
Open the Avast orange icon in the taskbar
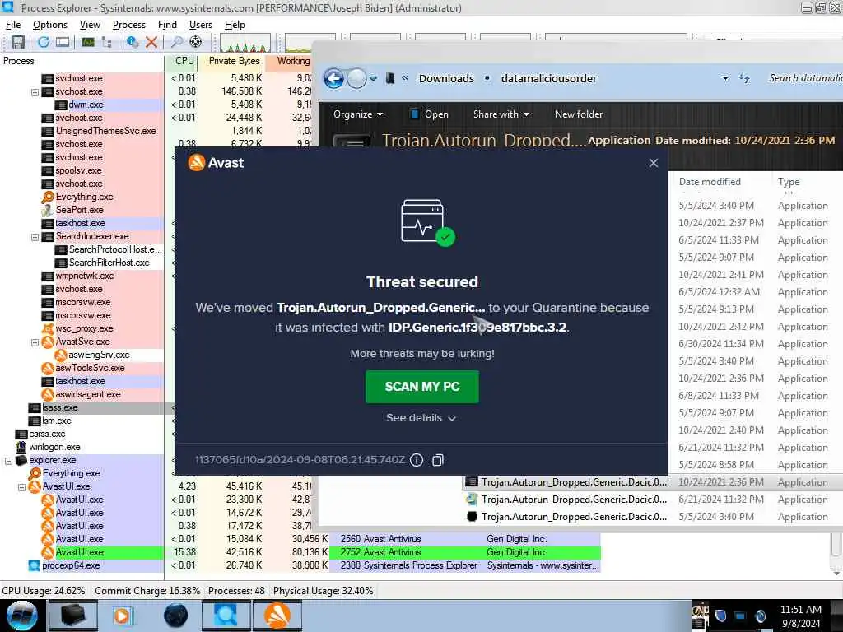(277, 616)
